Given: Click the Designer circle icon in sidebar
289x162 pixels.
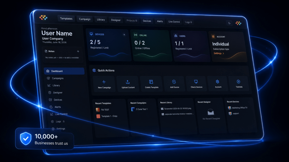Looking at the screenshot, I should pyautogui.click(x=50, y=93).
